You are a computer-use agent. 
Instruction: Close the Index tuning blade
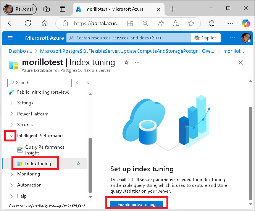(240, 63)
